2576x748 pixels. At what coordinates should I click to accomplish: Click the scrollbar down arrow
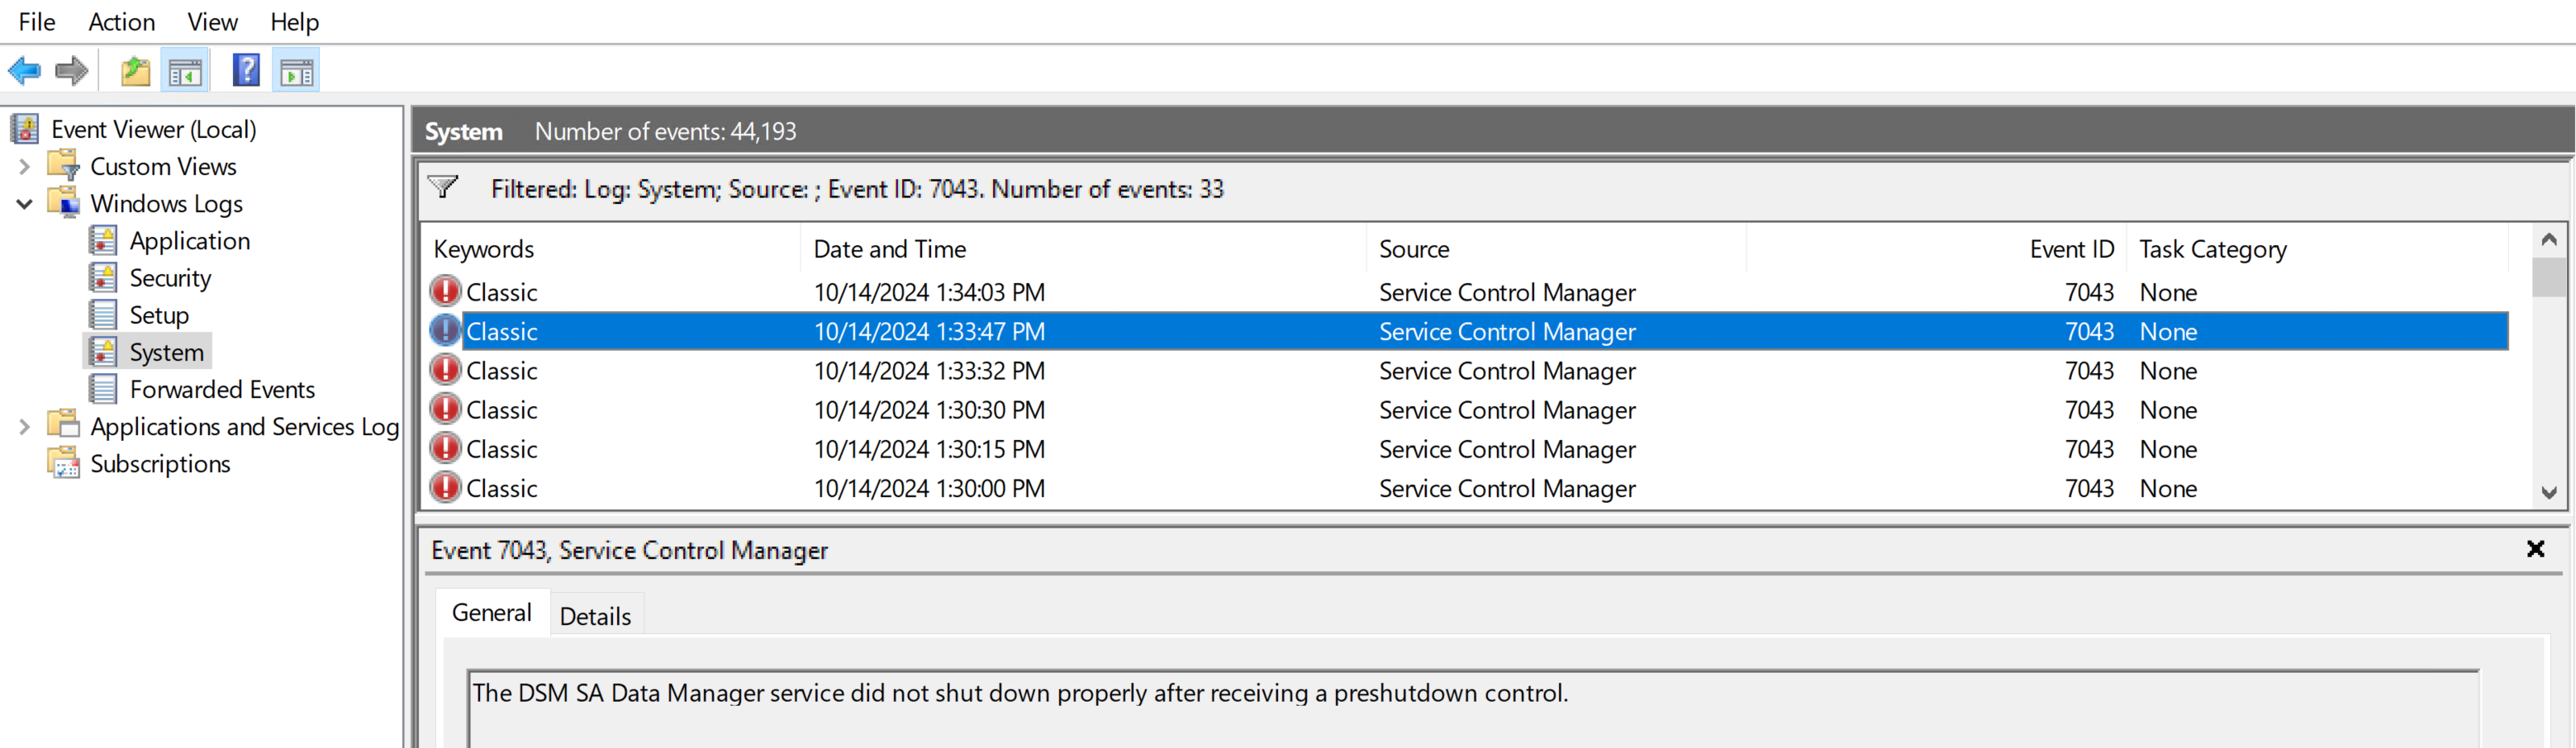pos(2550,490)
